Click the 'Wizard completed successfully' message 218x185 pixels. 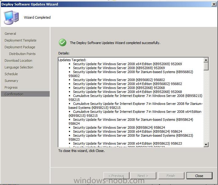(115, 43)
